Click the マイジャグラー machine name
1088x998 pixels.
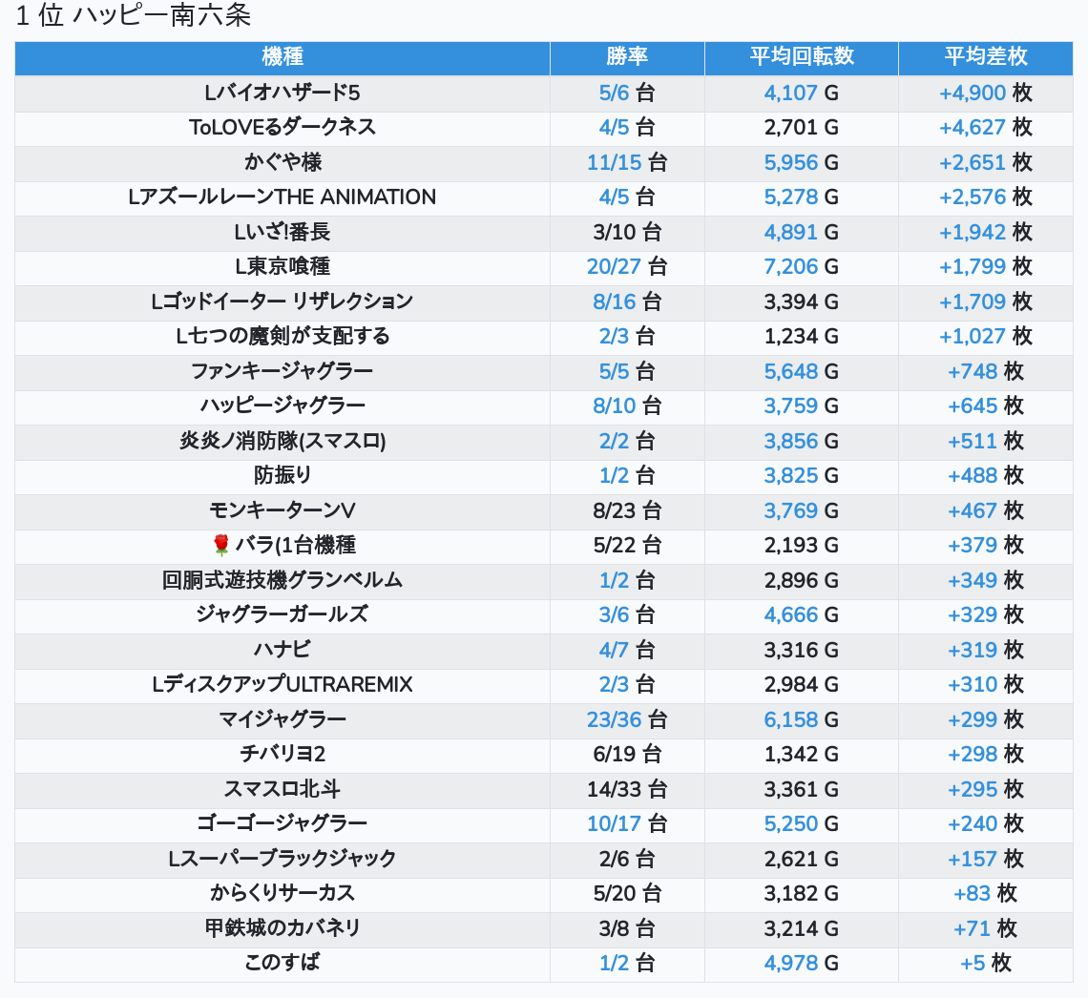(282, 720)
